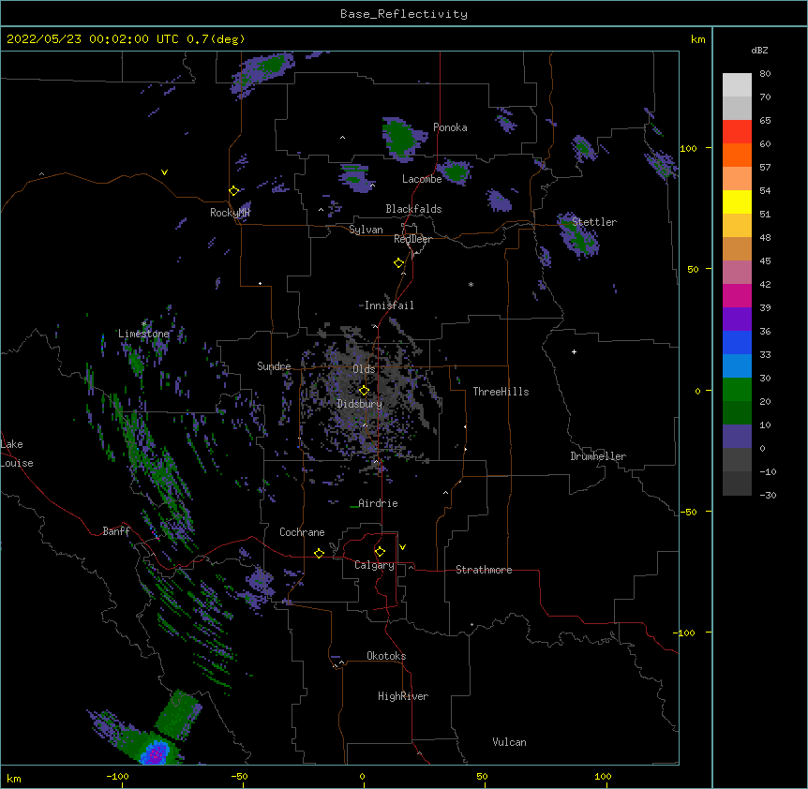Select the Okotoks label
Image resolution: width=808 pixels, height=789 pixels.
(386, 656)
